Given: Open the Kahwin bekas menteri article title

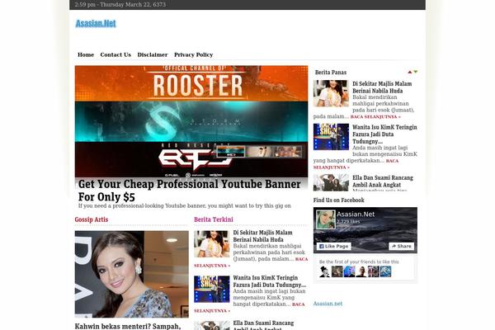Looking at the screenshot, I should pos(128,326).
